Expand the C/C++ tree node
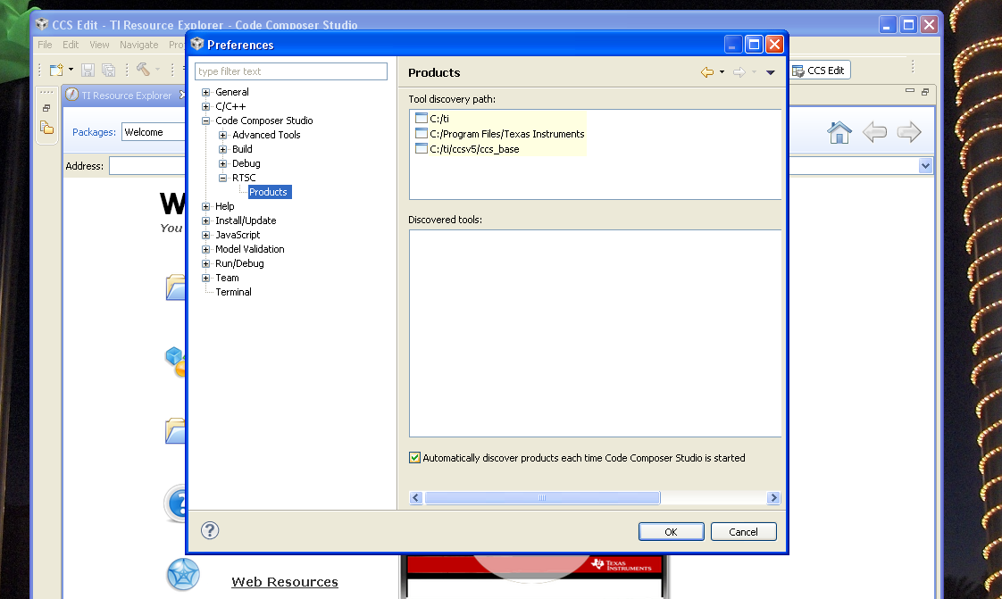Viewport: 1002px width, 599px height. coord(205,106)
